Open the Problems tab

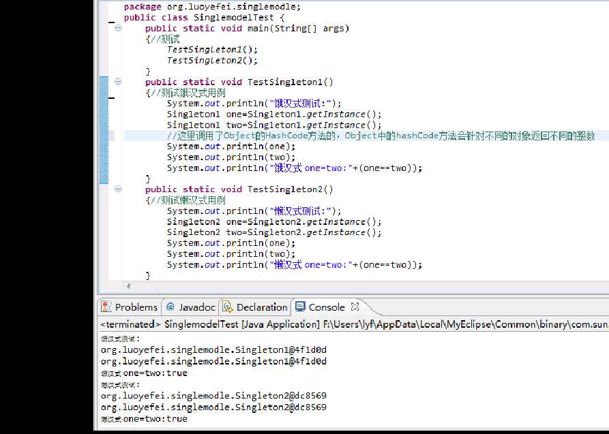tap(130, 307)
